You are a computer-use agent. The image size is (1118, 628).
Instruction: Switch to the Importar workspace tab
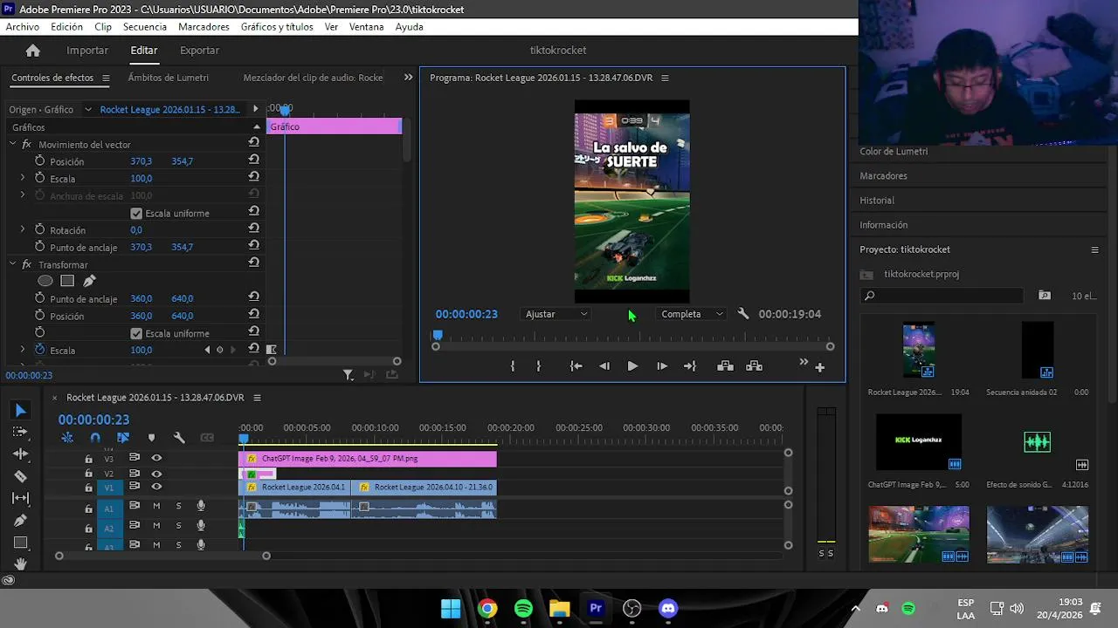pos(87,51)
